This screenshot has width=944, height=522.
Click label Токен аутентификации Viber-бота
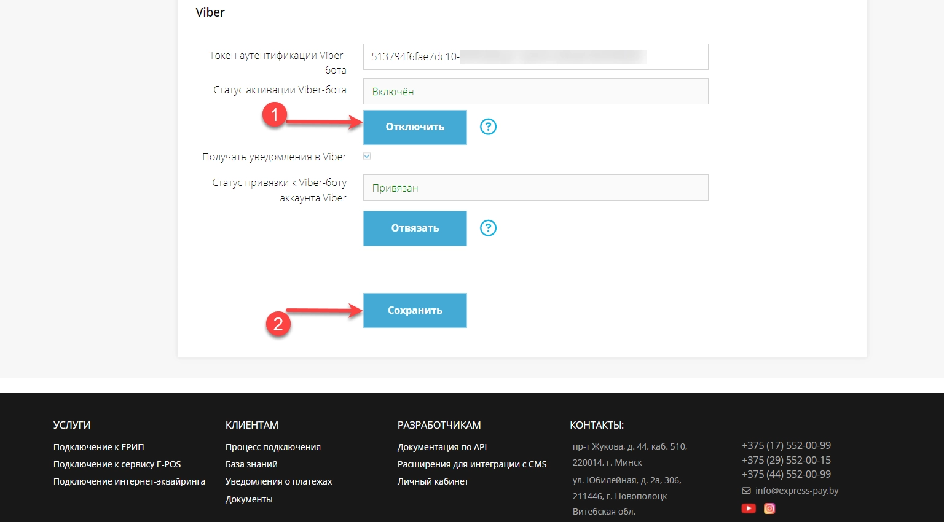[278, 63]
